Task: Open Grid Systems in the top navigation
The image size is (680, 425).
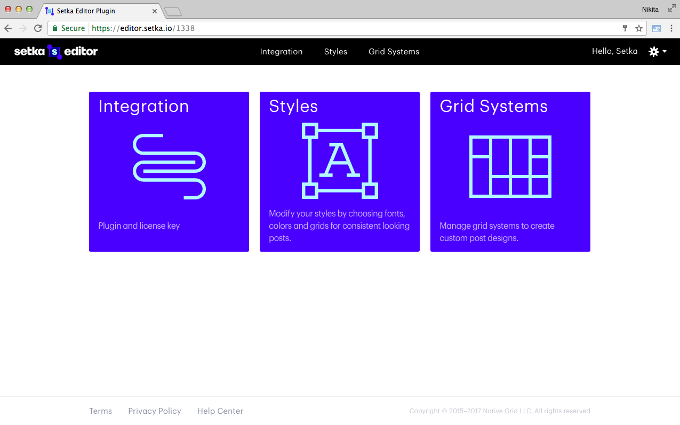Action: 394,52
